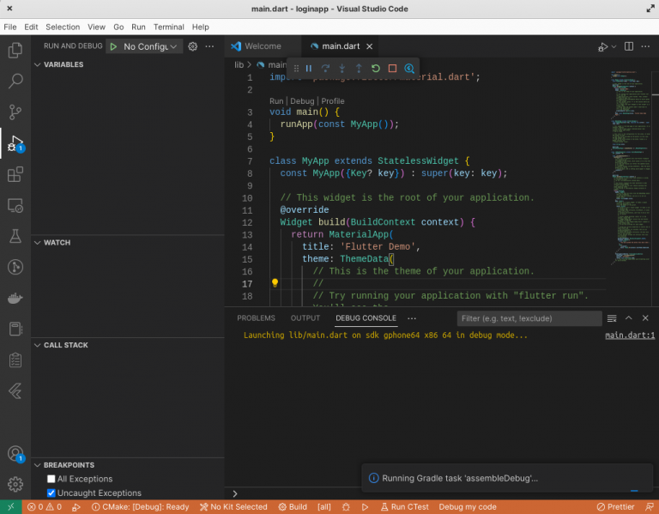
Task: Expand the Call Stack section
Action: pos(65,345)
